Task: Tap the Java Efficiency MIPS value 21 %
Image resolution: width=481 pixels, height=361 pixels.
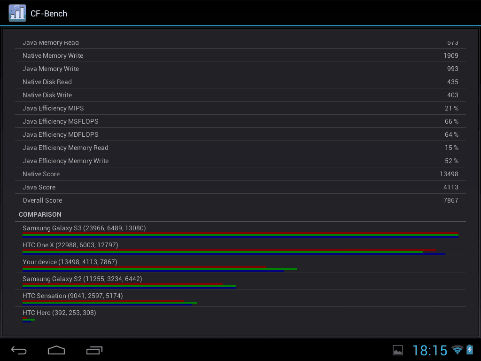Action: [x=451, y=109]
